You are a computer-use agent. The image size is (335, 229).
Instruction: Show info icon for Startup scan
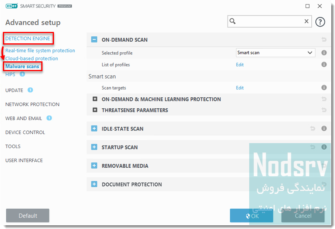pyautogui.click(x=324, y=147)
